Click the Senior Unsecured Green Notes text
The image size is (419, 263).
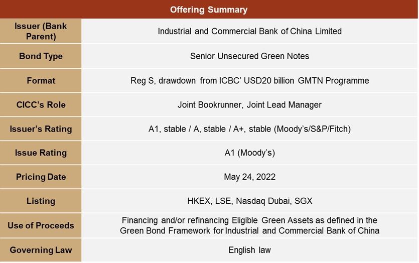pos(249,56)
